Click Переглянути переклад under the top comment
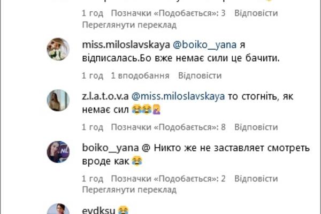The image size is (321, 214). [129, 25]
